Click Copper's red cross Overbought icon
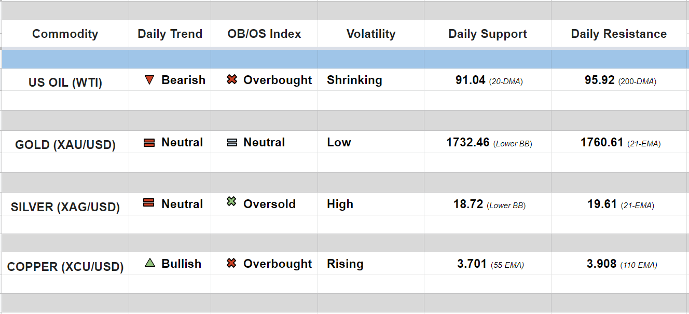This screenshot has height=314, width=689. [x=232, y=264]
